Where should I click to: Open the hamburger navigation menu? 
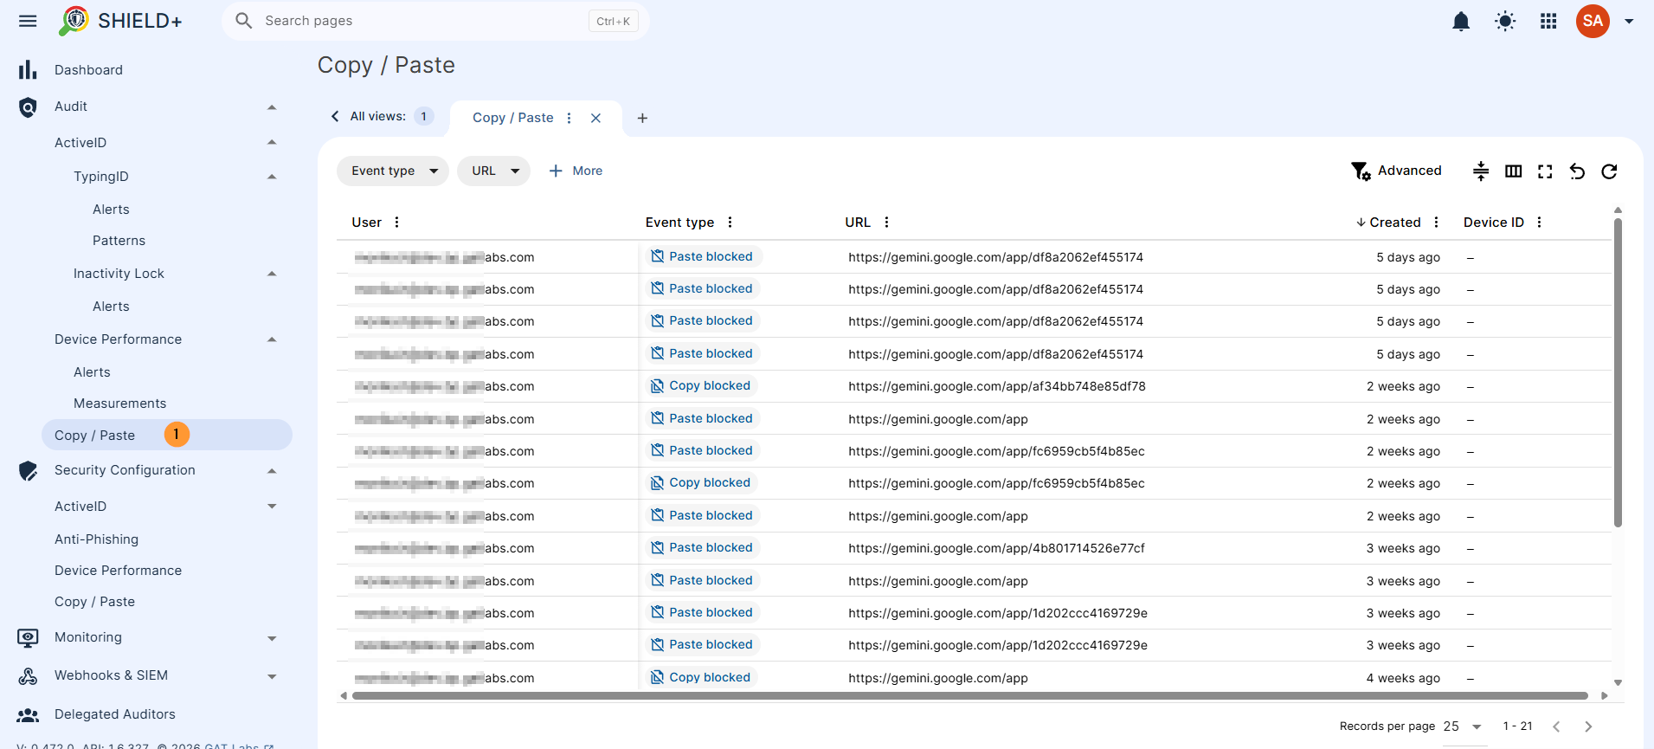(28, 21)
